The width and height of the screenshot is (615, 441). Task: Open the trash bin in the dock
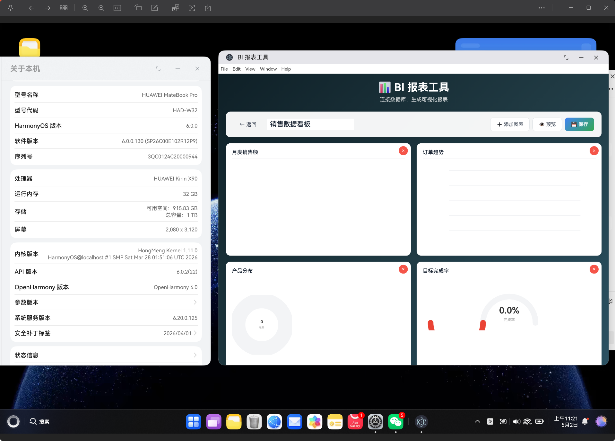254,422
